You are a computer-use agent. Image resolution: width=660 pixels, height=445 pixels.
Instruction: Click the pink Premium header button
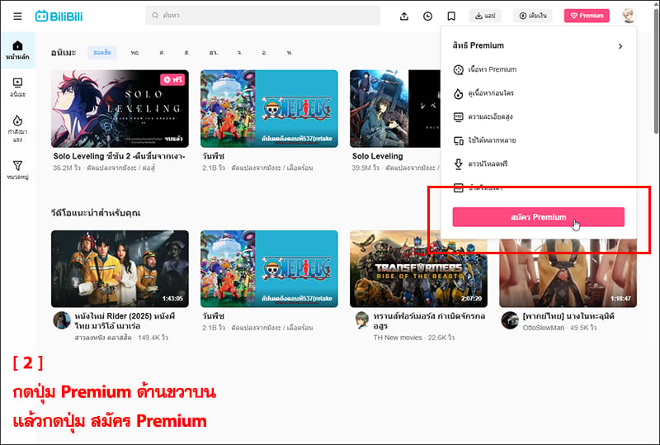[587, 16]
